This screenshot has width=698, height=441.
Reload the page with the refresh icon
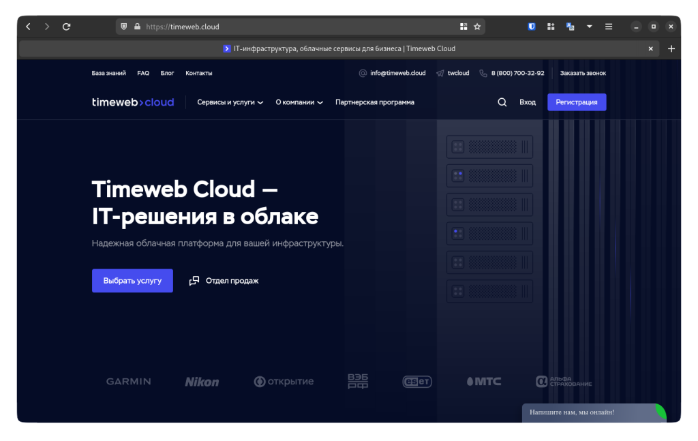pos(66,27)
